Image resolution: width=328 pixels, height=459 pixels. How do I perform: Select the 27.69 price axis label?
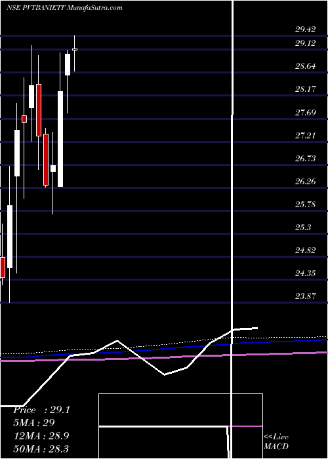click(x=306, y=112)
